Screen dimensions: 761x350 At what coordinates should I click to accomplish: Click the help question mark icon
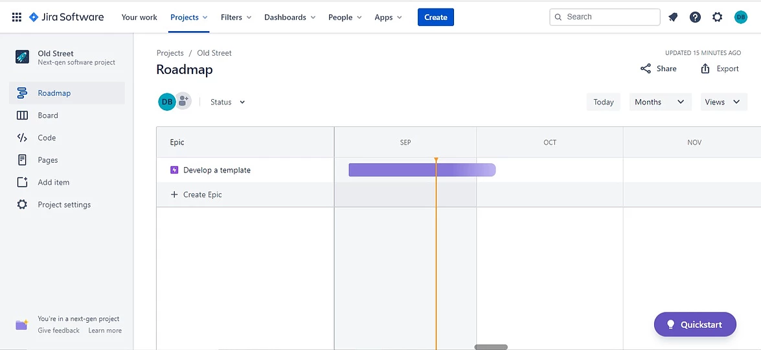click(x=695, y=17)
